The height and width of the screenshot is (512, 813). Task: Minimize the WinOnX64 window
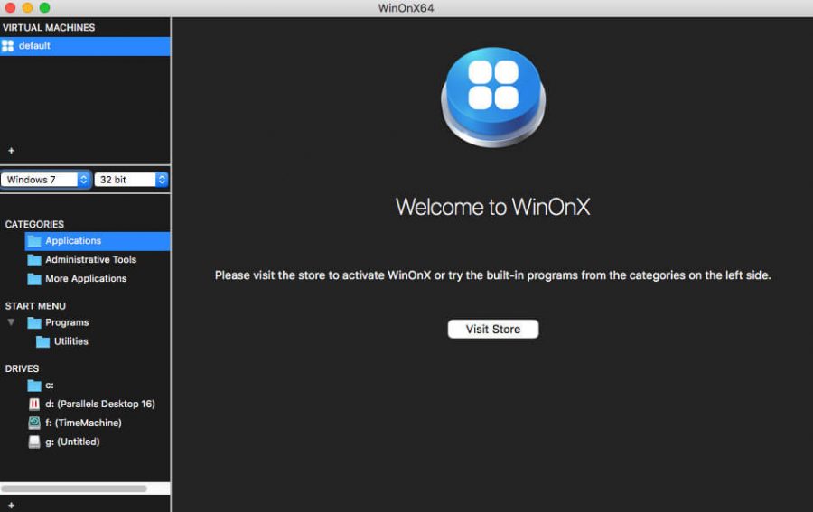[x=27, y=7]
